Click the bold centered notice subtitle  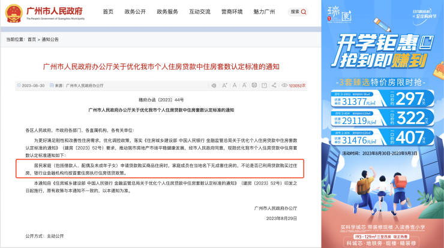click(x=161, y=110)
